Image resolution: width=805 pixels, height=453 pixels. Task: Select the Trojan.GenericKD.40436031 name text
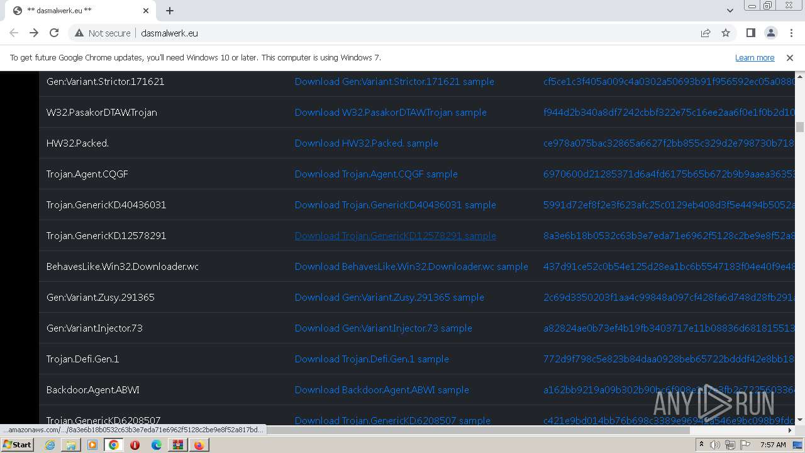pyautogui.click(x=106, y=205)
